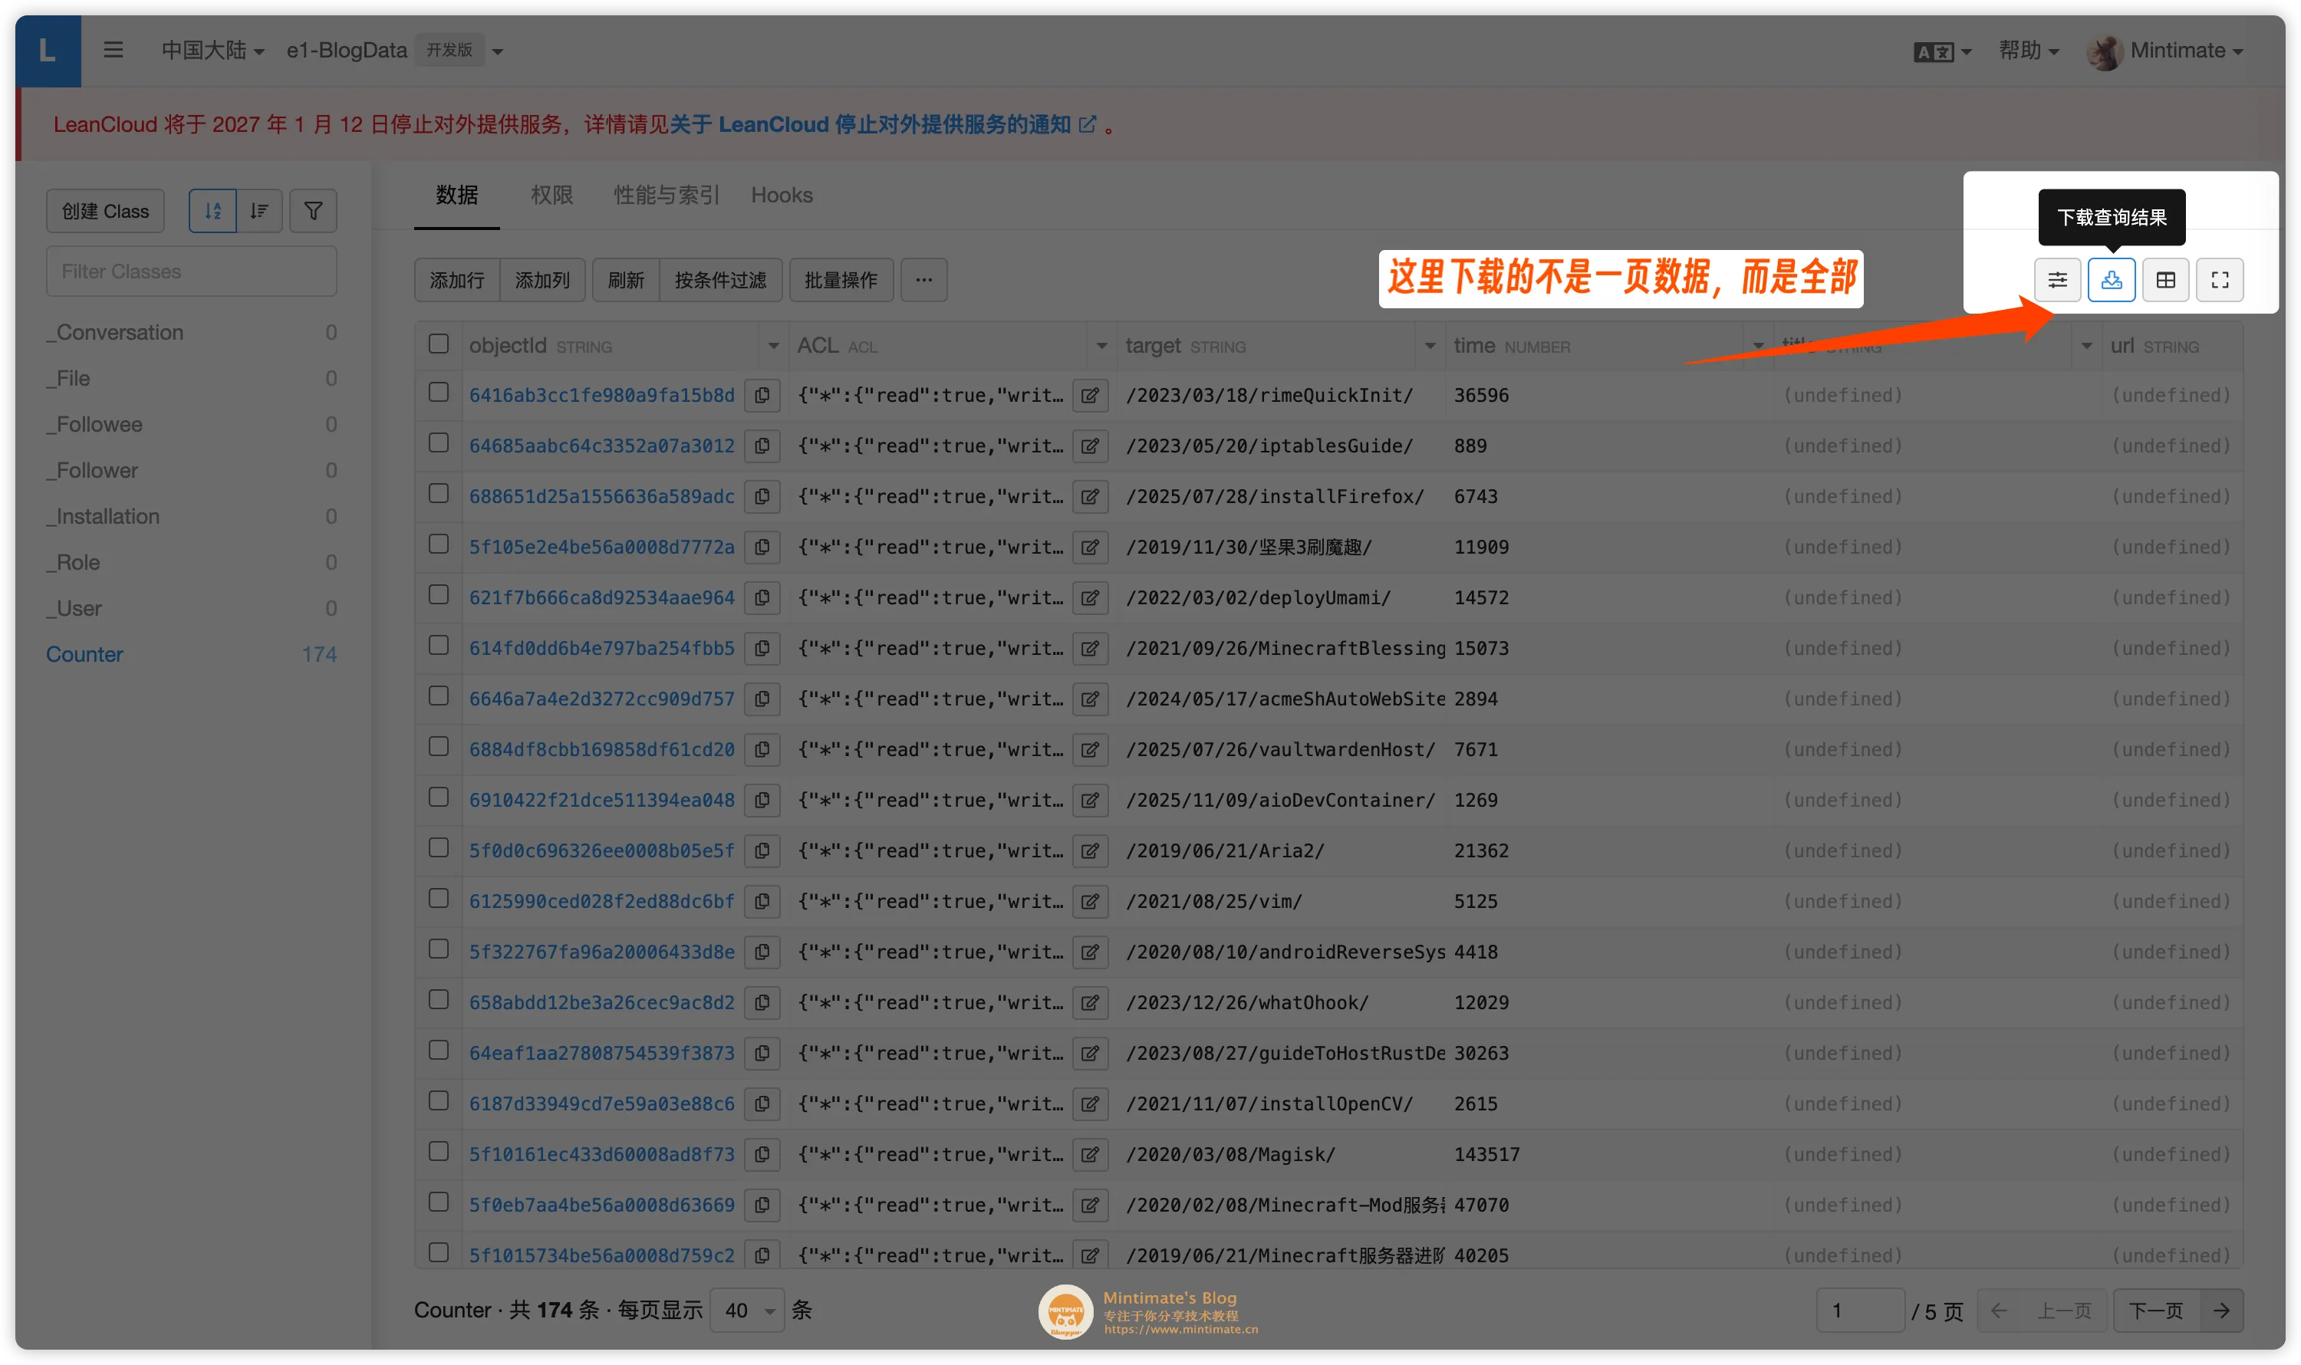Expand the target column header dropdown
The height and width of the screenshot is (1365, 2301).
pos(1429,345)
